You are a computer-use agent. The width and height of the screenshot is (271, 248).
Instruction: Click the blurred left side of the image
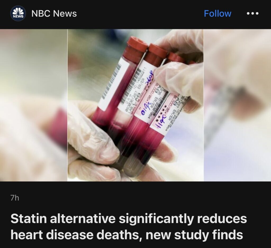34,105
